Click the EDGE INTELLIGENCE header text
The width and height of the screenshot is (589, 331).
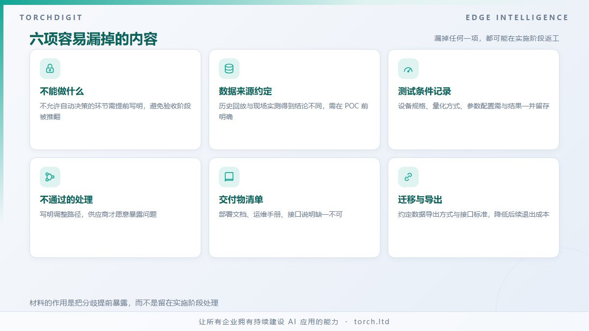(517, 18)
